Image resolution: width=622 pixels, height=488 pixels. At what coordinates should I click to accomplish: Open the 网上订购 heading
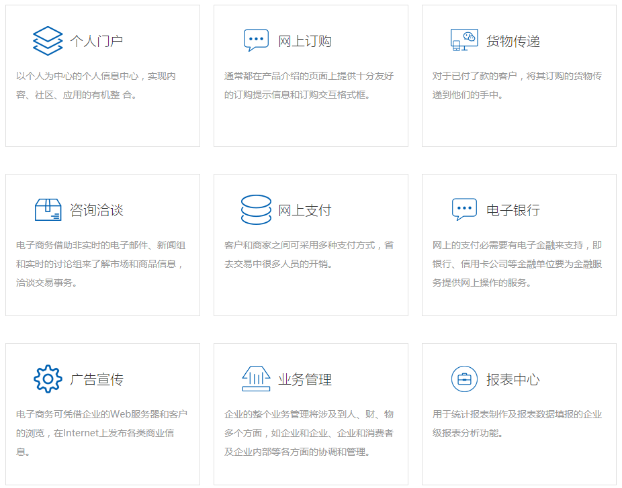(305, 42)
